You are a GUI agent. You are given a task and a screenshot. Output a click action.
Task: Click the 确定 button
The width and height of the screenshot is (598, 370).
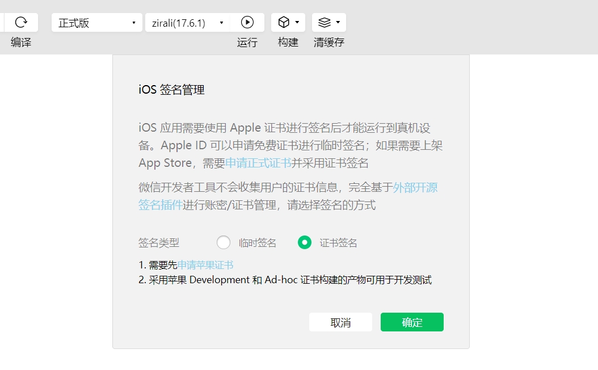tap(412, 322)
